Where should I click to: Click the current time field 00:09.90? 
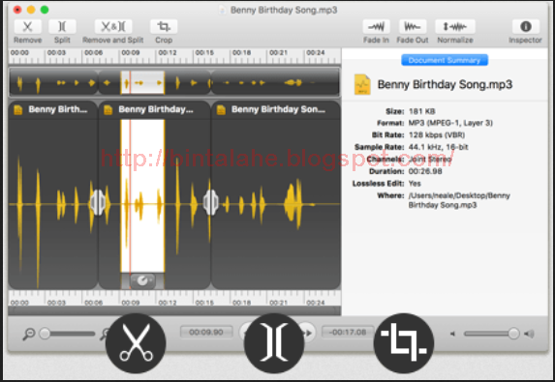(206, 332)
